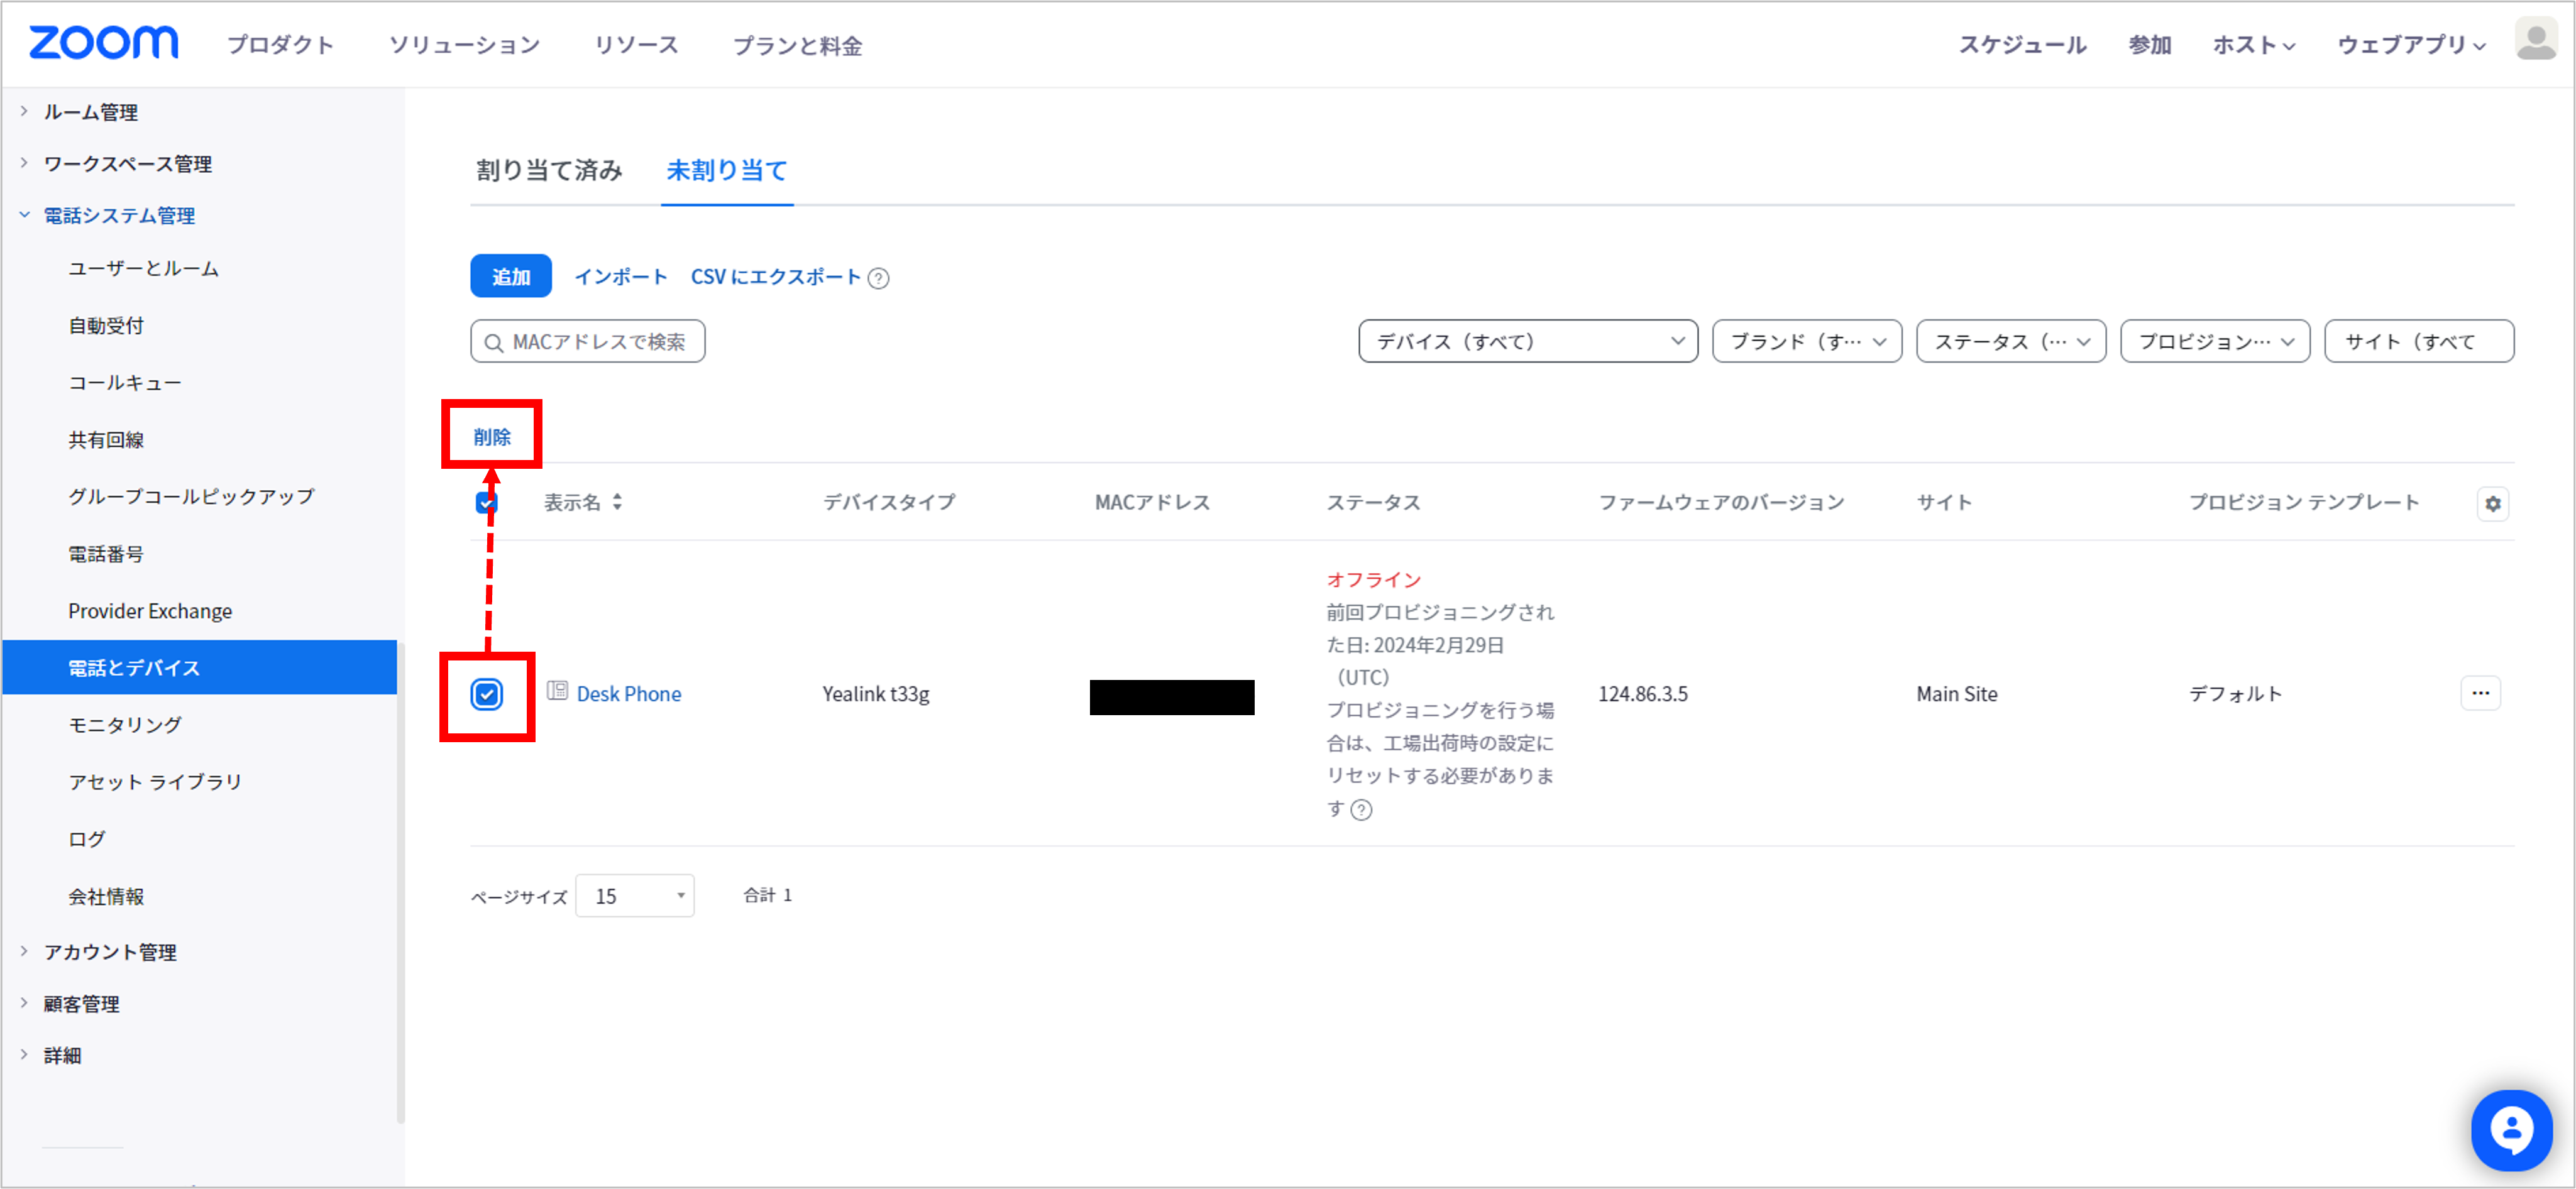This screenshot has height=1189, width=2576.
Task: Open the デバイス（すべて）dropdown
Action: click(x=1527, y=341)
